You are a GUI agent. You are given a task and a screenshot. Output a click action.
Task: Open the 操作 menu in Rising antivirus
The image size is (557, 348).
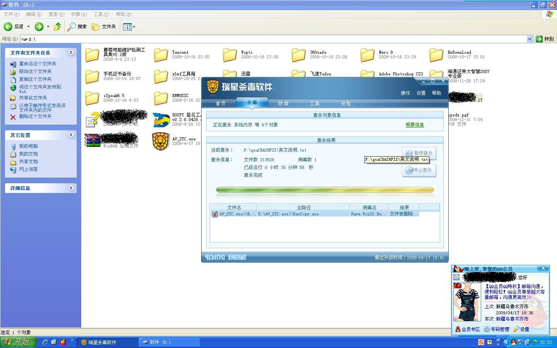click(405, 93)
